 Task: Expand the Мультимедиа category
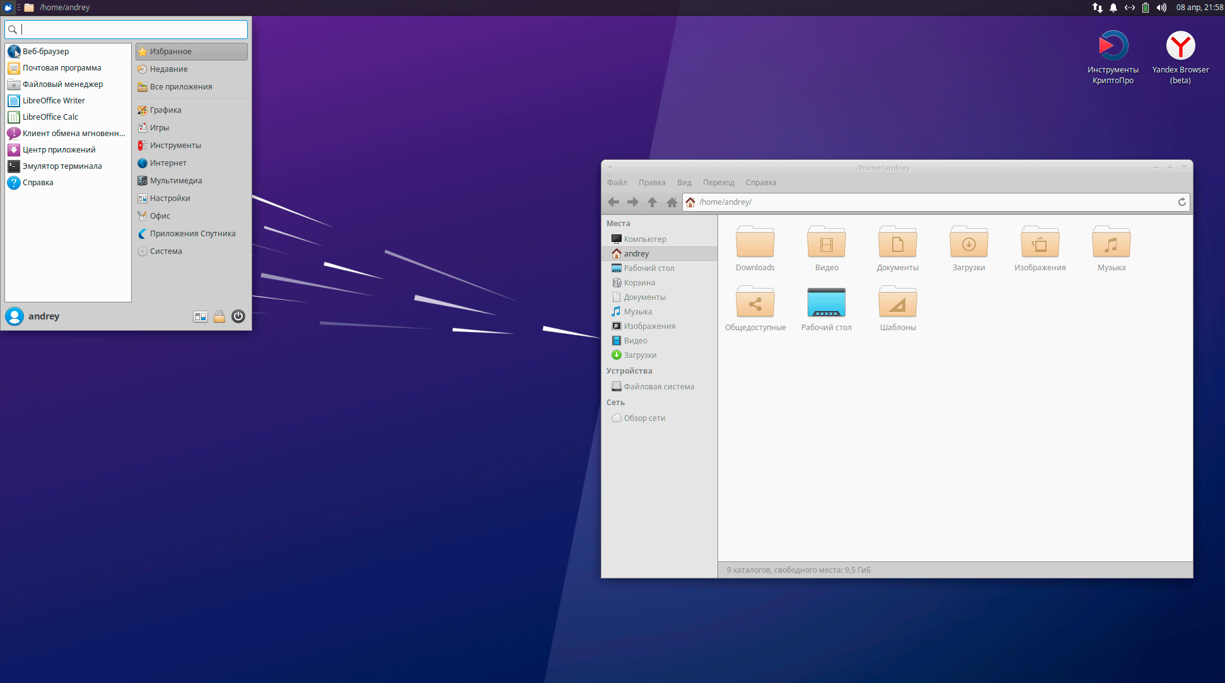coord(176,181)
